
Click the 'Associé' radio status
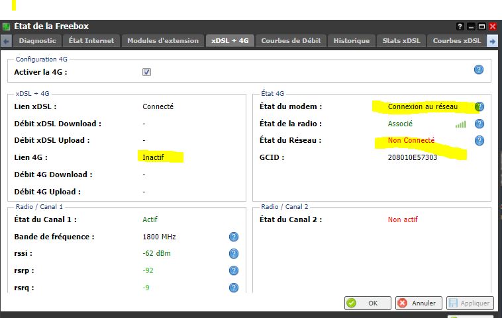(x=400, y=124)
